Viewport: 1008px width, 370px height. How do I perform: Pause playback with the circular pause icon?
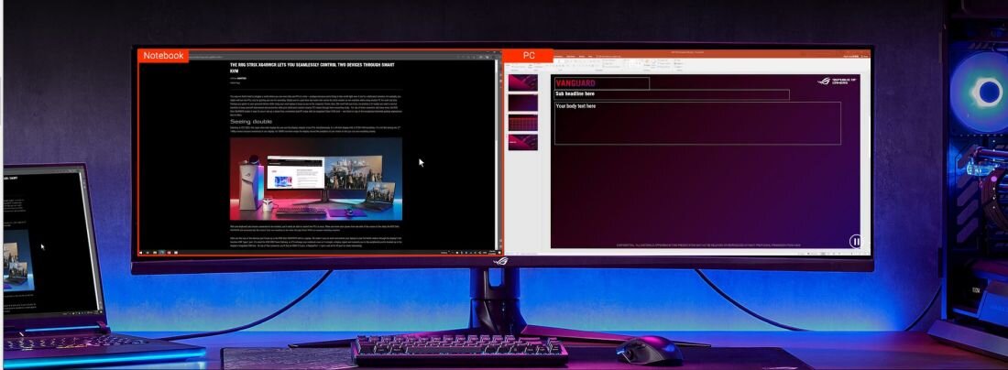855,242
